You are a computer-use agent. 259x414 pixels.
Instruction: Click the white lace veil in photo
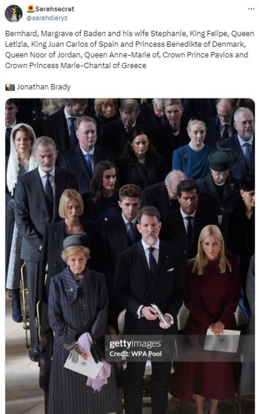pos(18,159)
